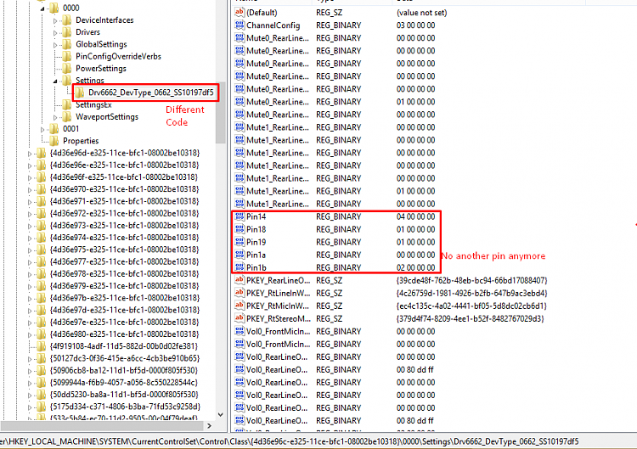Viewport: 637px width, 449px height.
Task: Click the PowerSettings folder icon
Action: tap(66, 68)
